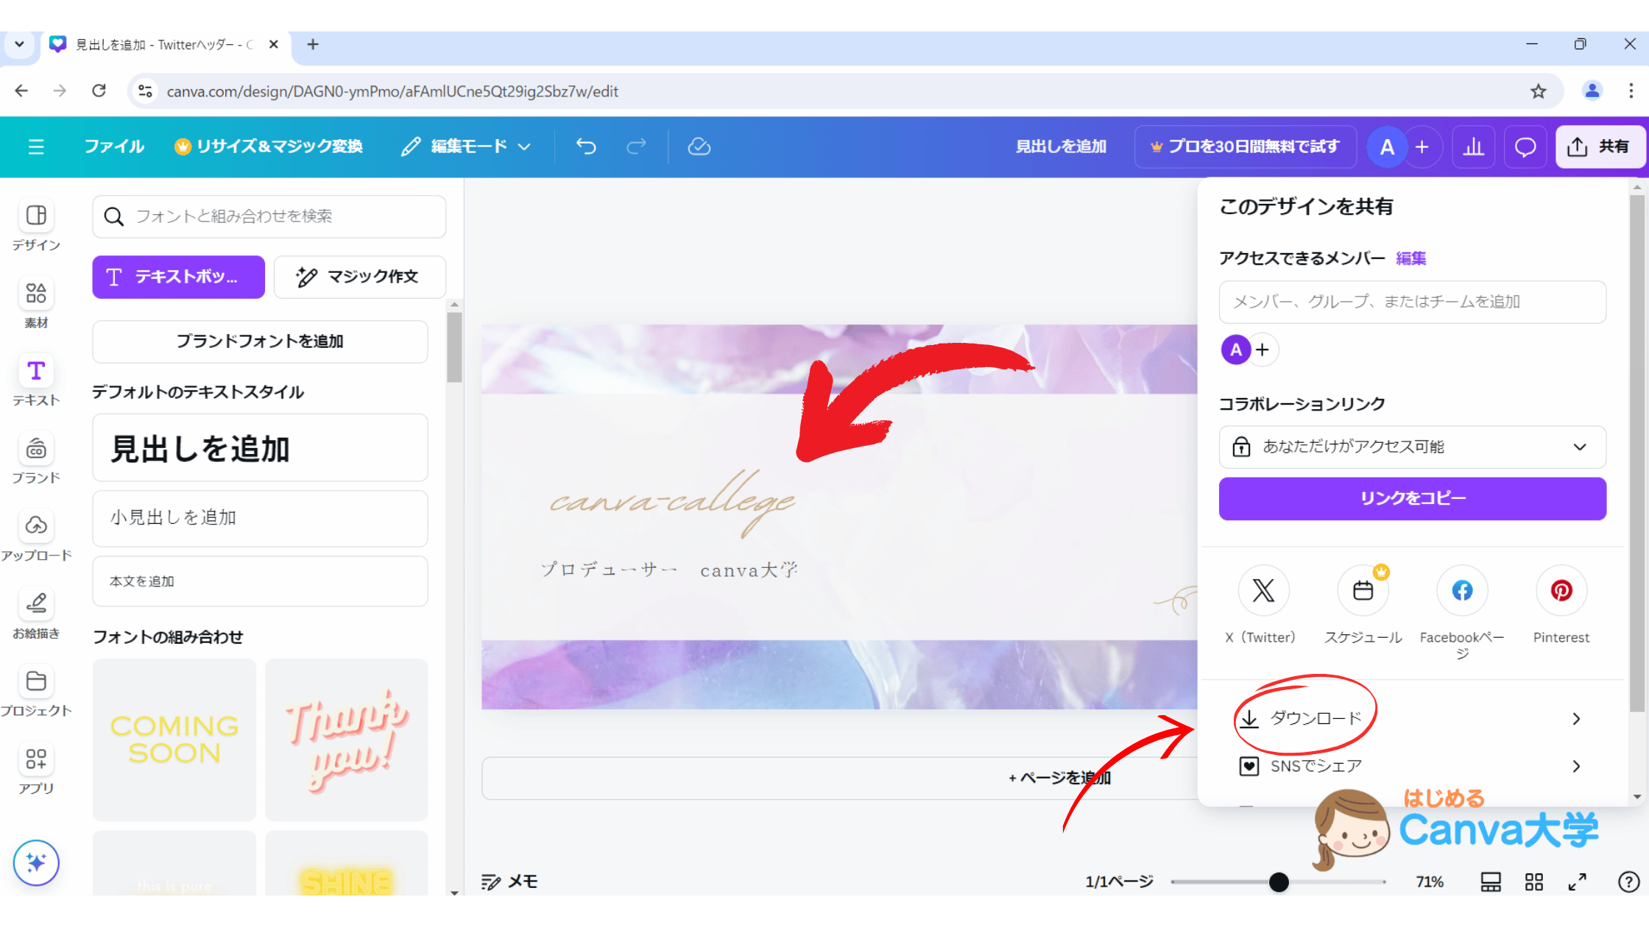Click the cloud save status icon
The image size is (1649, 927).
tap(699, 146)
